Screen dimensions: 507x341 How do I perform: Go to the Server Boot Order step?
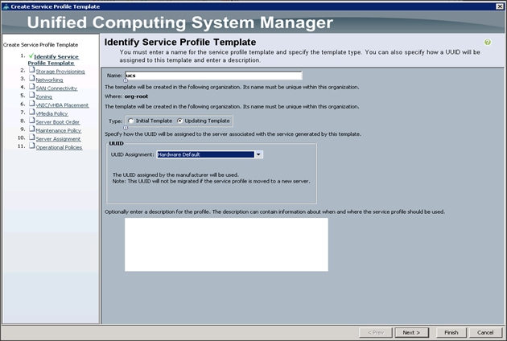pos(58,122)
